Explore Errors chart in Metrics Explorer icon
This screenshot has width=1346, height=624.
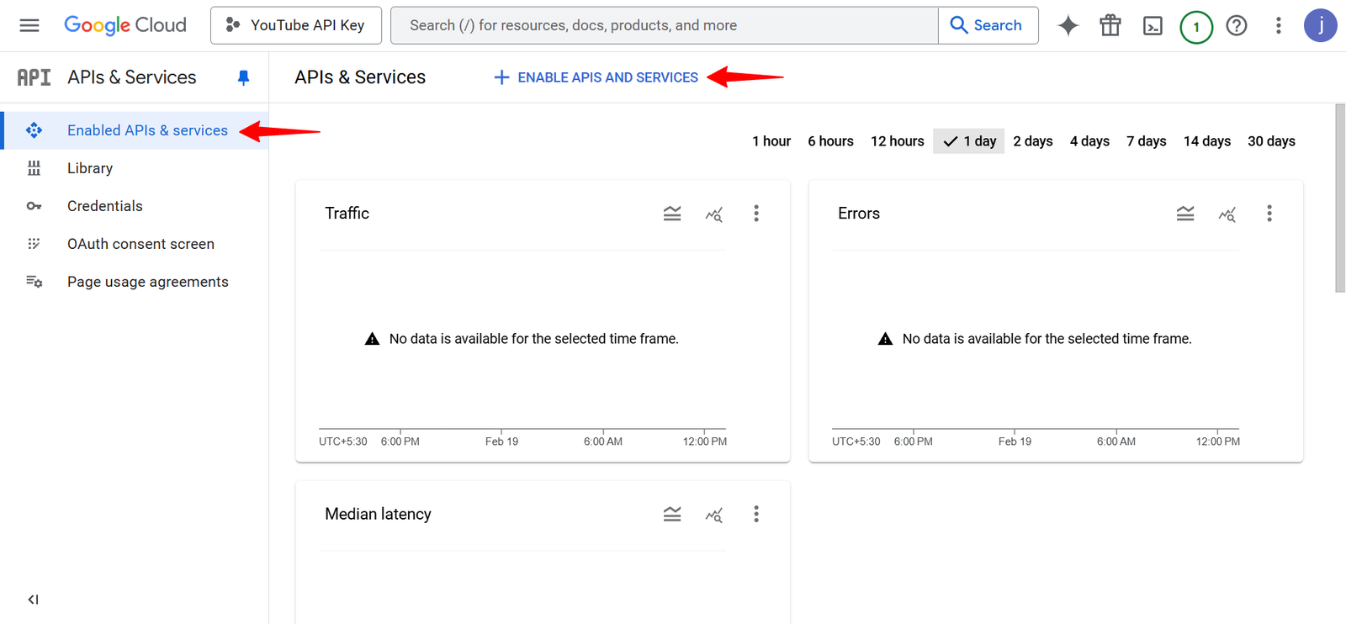pyautogui.click(x=1227, y=214)
